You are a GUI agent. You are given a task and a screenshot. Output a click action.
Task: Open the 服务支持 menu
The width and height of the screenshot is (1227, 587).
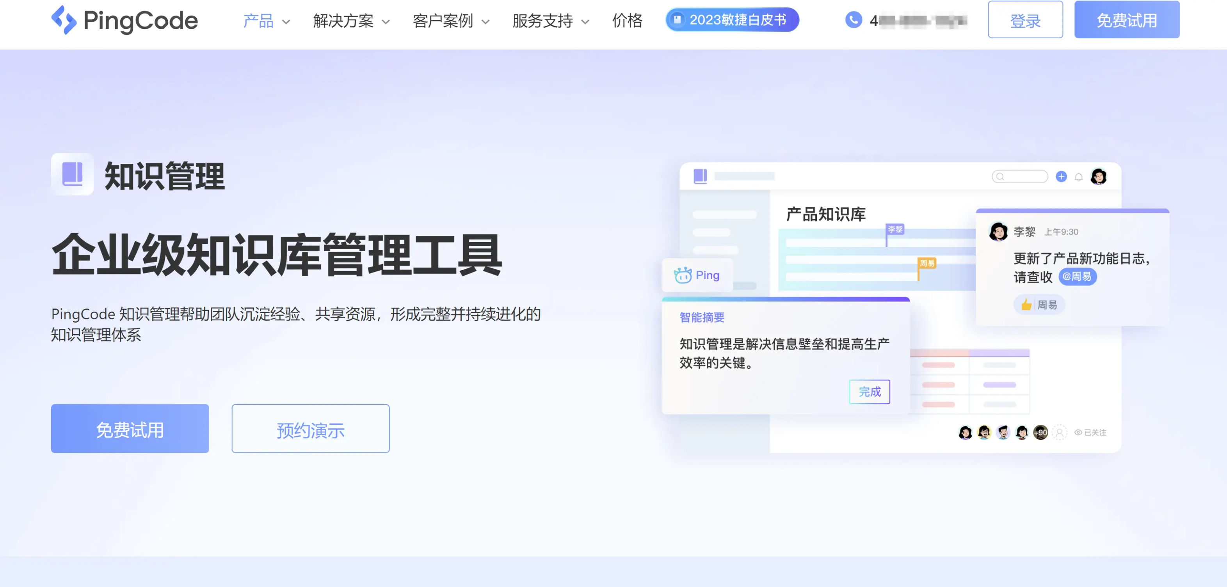point(542,21)
